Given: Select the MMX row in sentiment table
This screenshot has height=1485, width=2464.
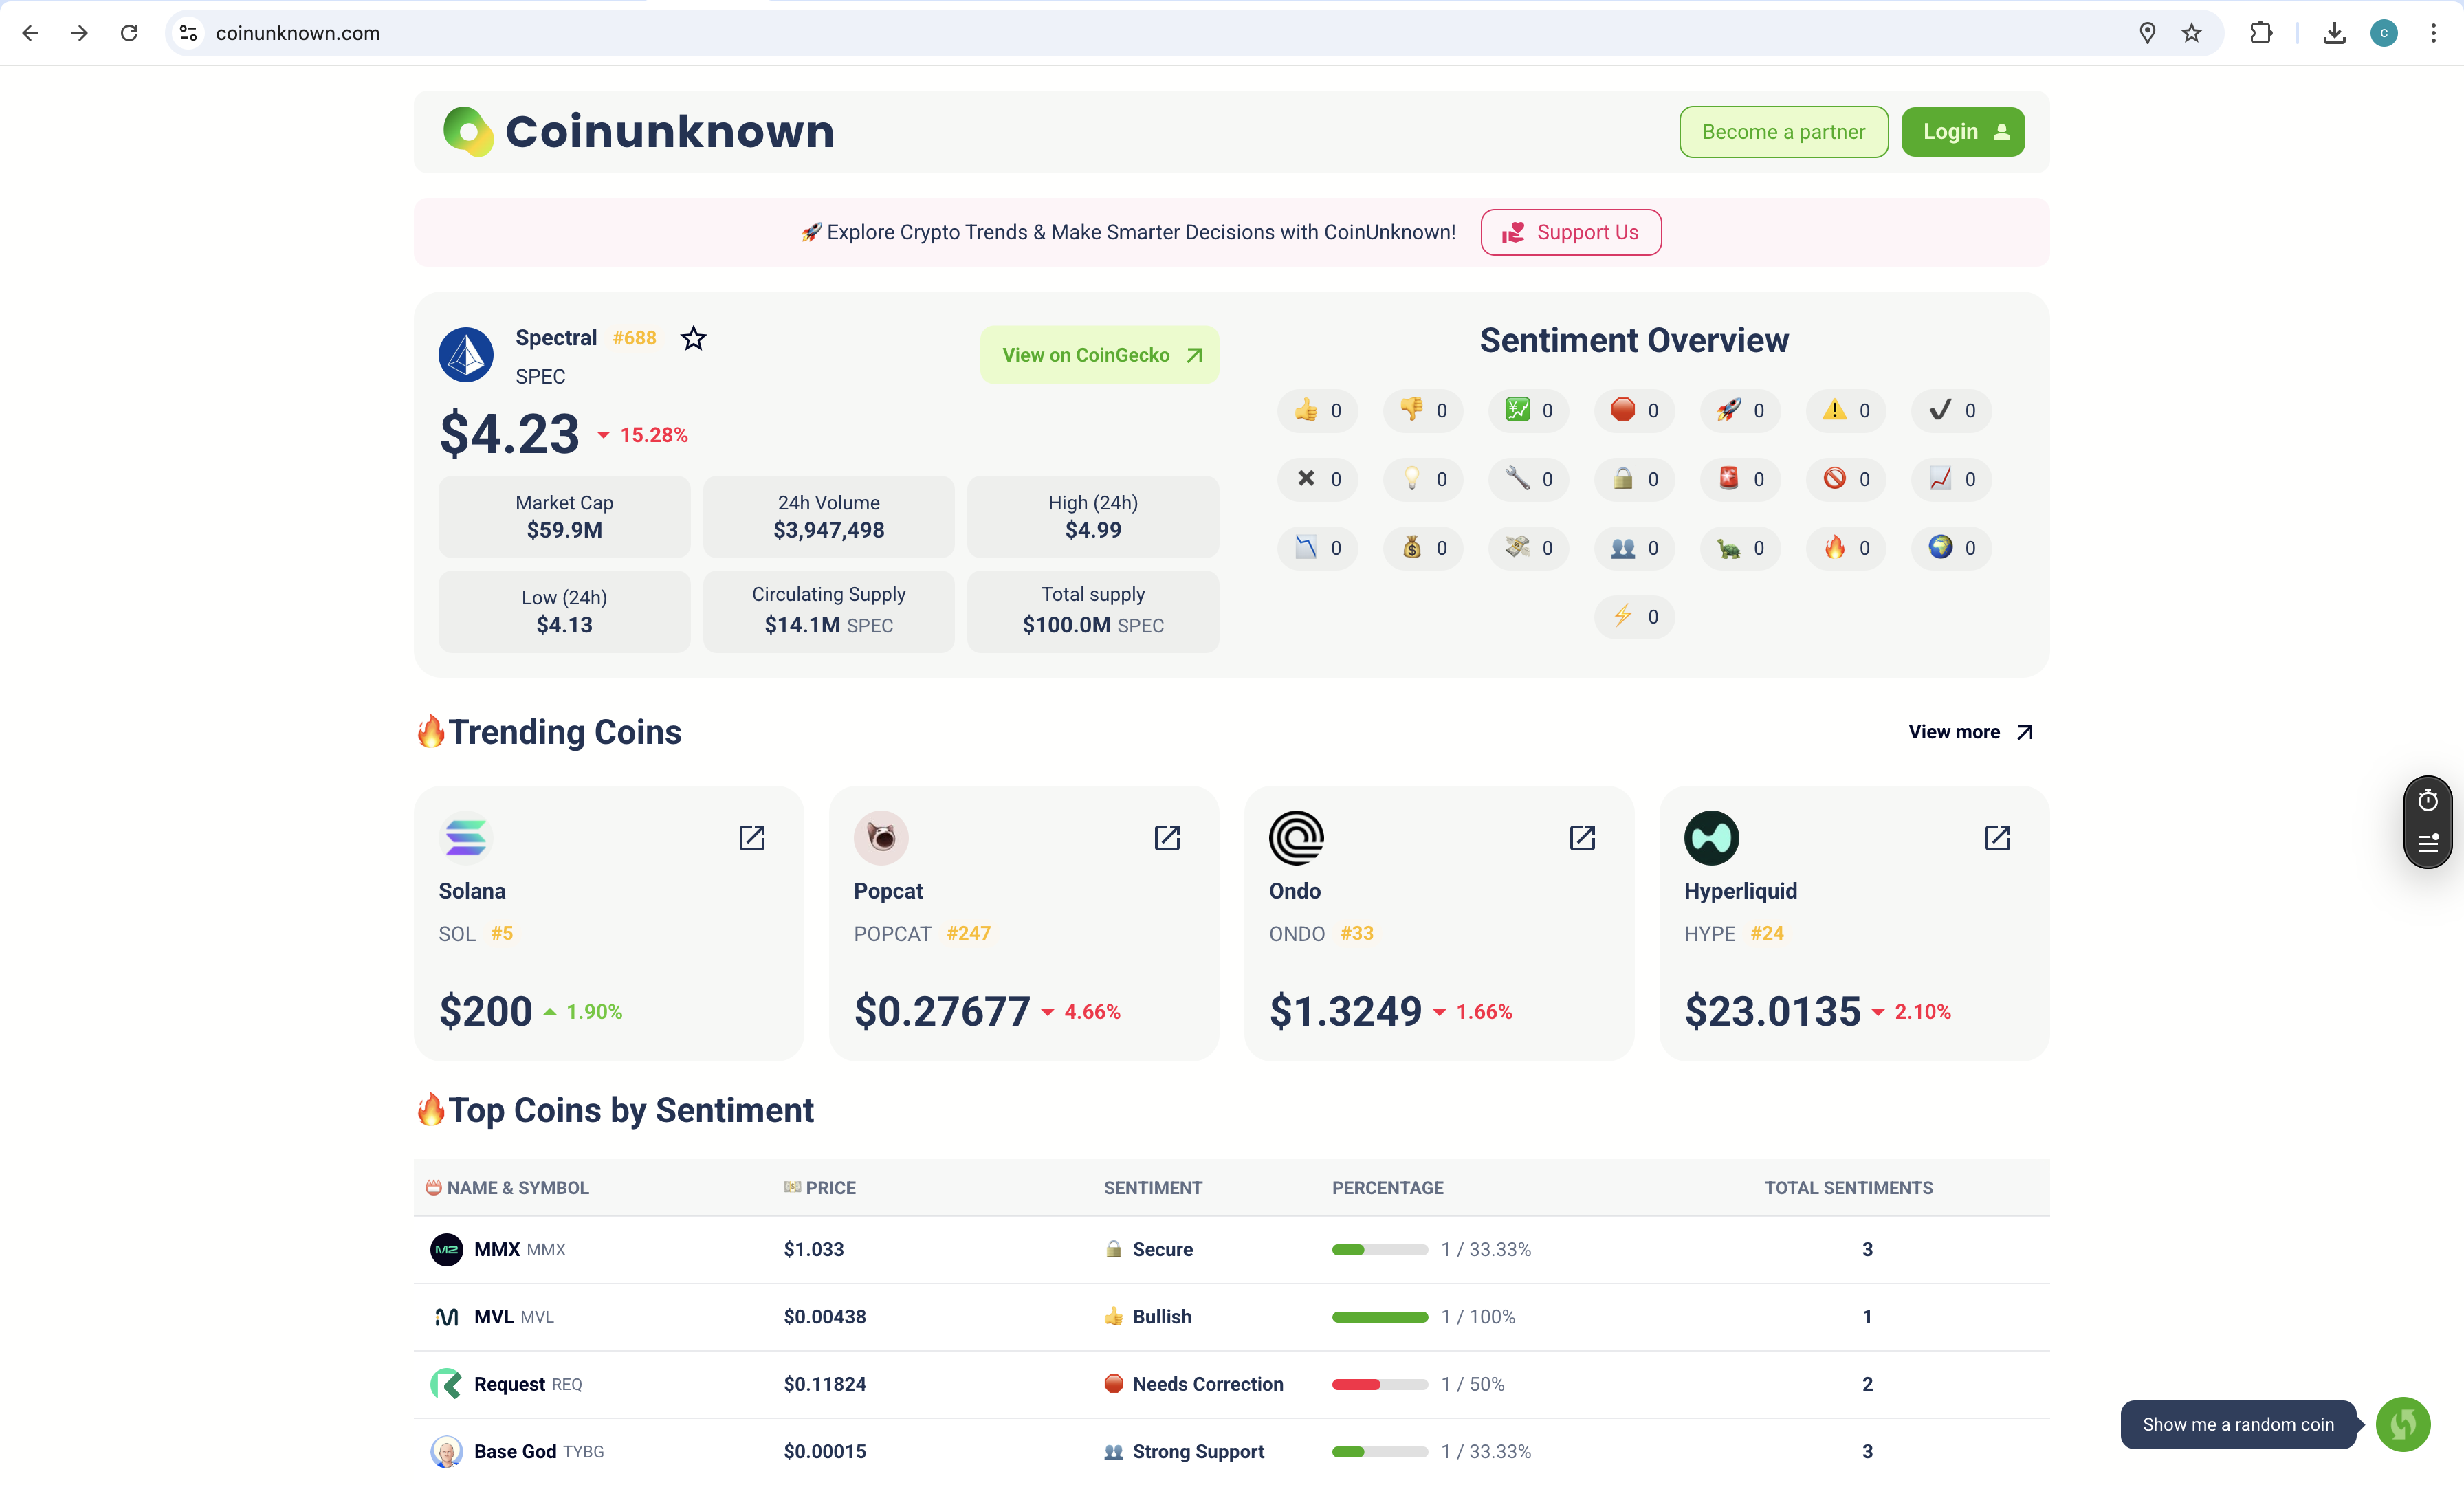Looking at the screenshot, I should coord(1231,1250).
